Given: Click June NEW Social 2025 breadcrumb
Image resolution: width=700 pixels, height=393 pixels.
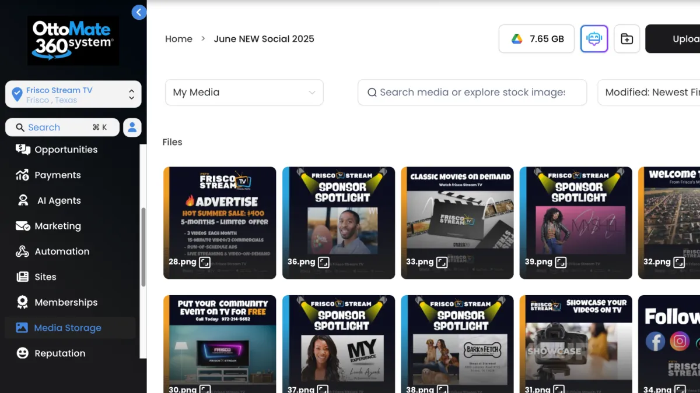Looking at the screenshot, I should pyautogui.click(x=264, y=39).
